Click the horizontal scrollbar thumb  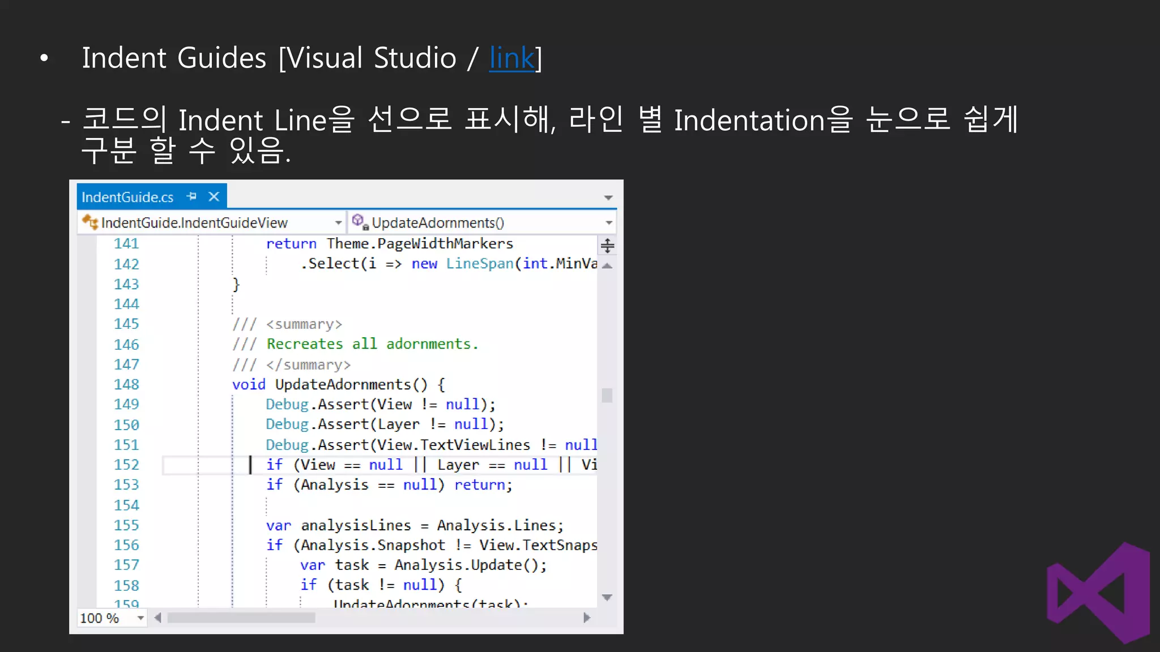coord(241,618)
